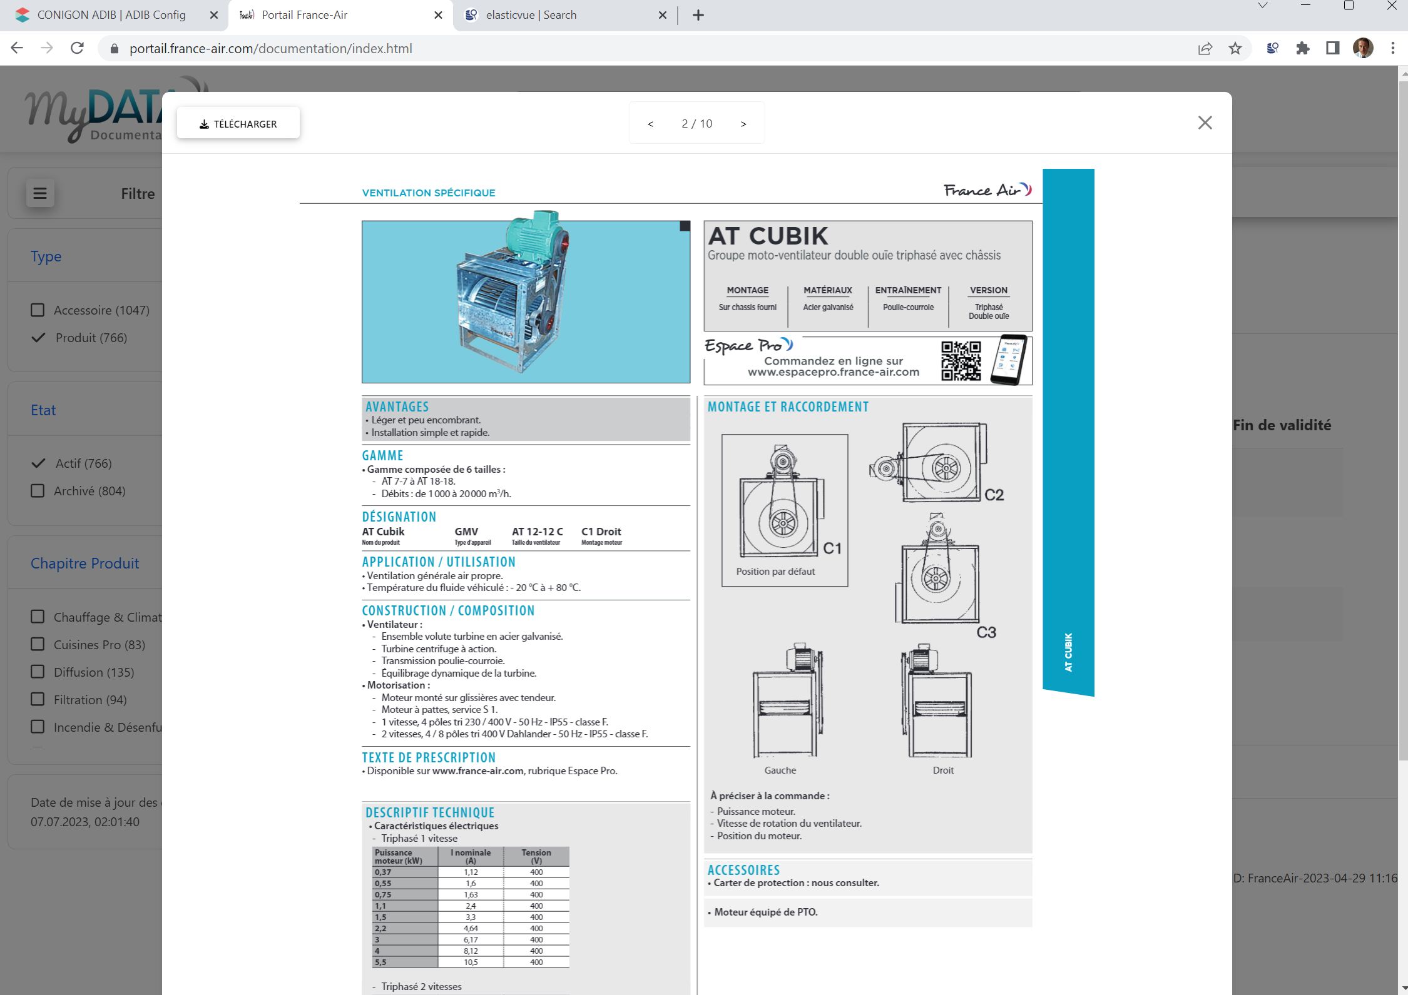
Task: Click the MyDATA logo
Action: click(x=94, y=109)
